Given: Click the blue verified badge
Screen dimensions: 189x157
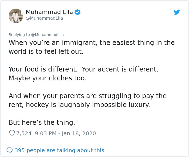Looking at the screenshot, I should click(77, 12).
